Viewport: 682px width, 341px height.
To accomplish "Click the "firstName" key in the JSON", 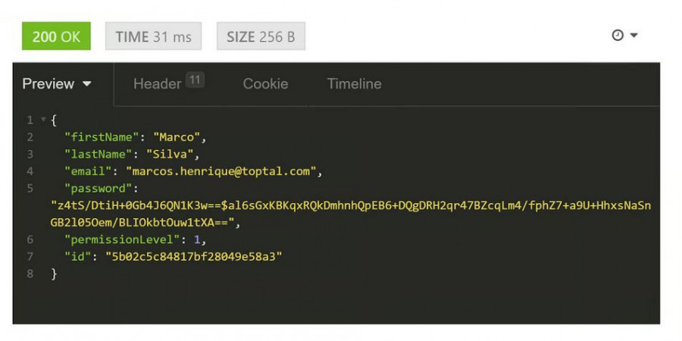I will (x=102, y=137).
